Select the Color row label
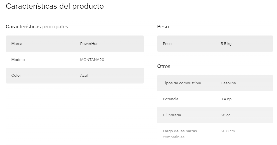Viewport: 277px width, 145px height. 16,75
